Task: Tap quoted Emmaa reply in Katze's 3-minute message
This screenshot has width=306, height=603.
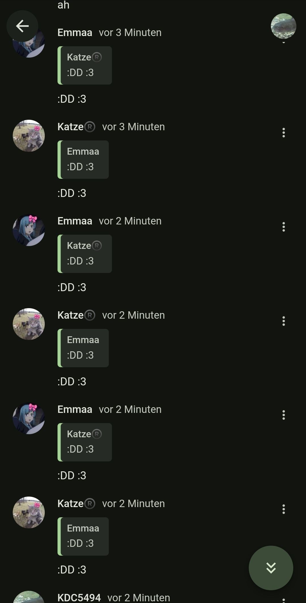Action: point(83,159)
